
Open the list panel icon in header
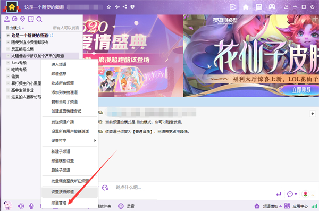[259, 7]
